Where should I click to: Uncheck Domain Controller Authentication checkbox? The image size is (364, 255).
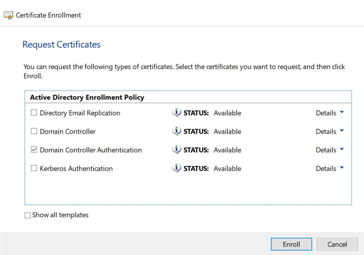point(34,149)
